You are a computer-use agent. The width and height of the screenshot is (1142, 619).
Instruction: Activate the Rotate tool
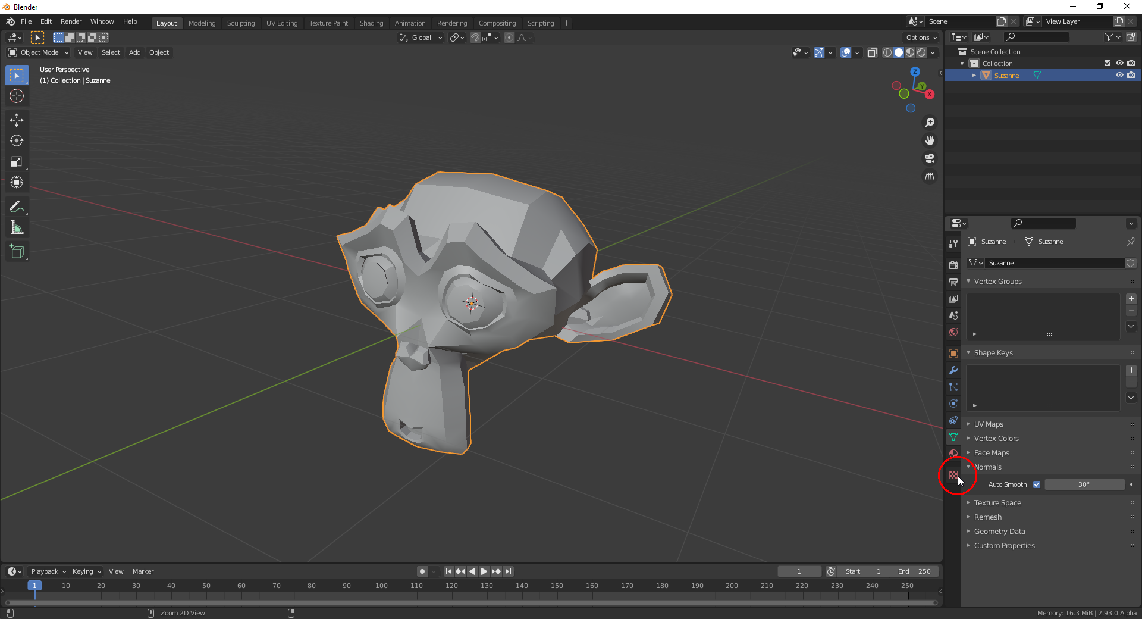click(17, 141)
